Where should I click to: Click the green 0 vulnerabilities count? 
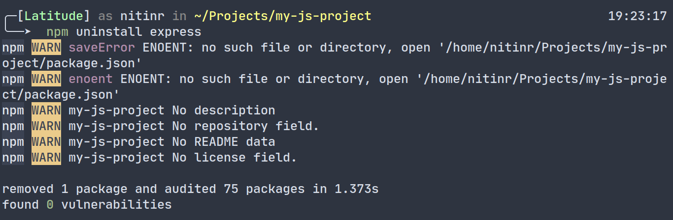(50, 205)
